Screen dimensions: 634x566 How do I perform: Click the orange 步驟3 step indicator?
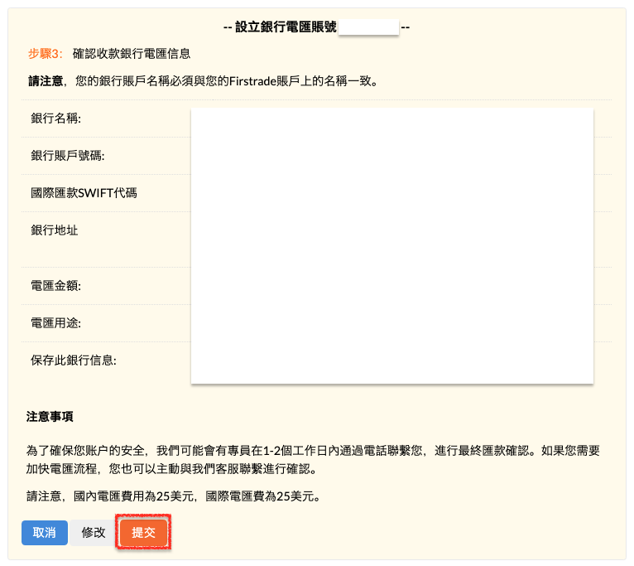[46, 54]
